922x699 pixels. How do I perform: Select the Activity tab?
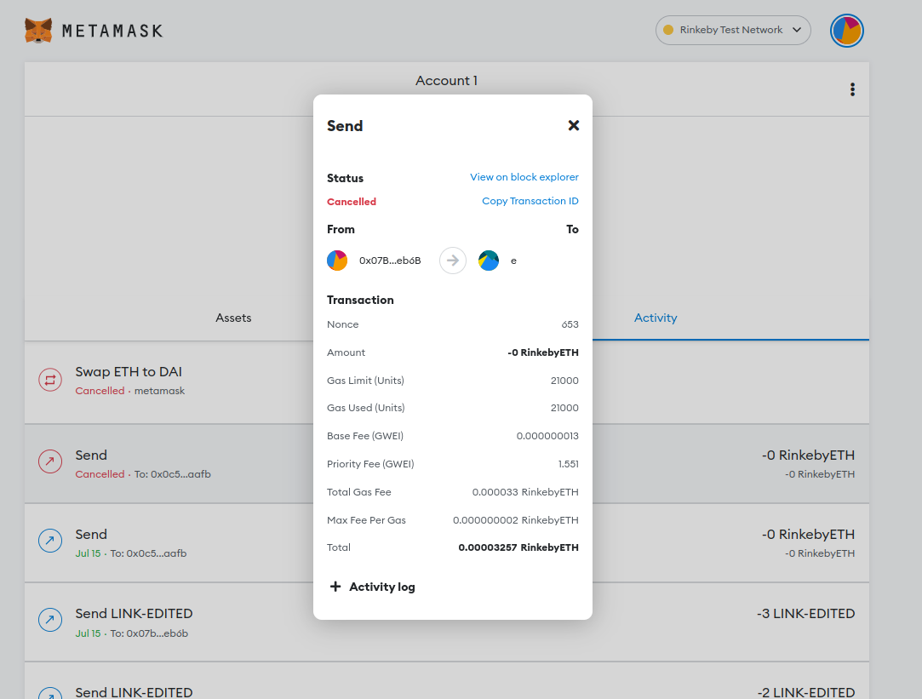click(656, 317)
